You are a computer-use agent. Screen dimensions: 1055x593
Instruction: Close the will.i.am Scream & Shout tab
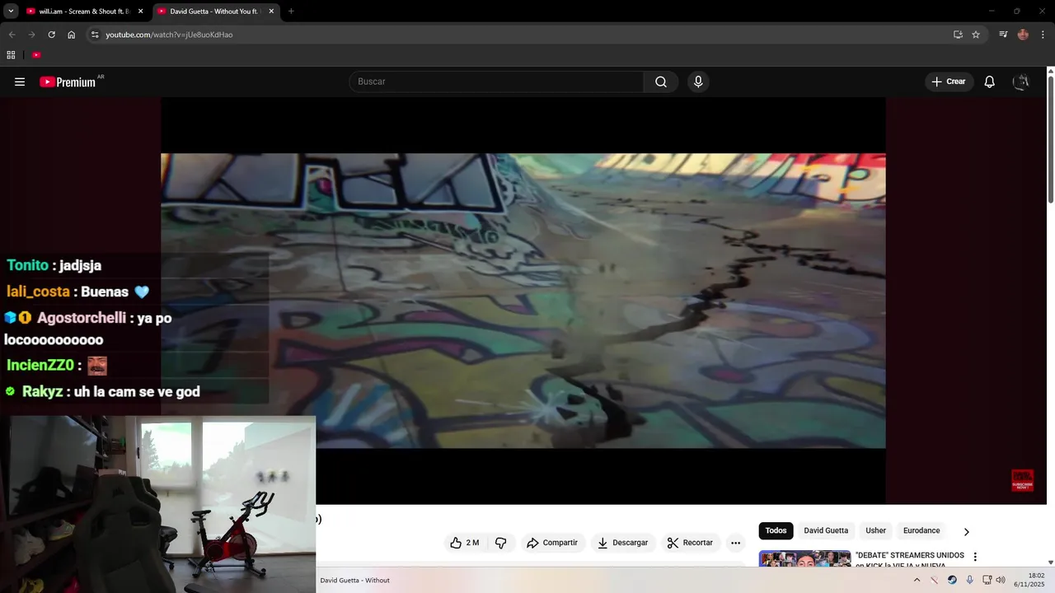140,12
